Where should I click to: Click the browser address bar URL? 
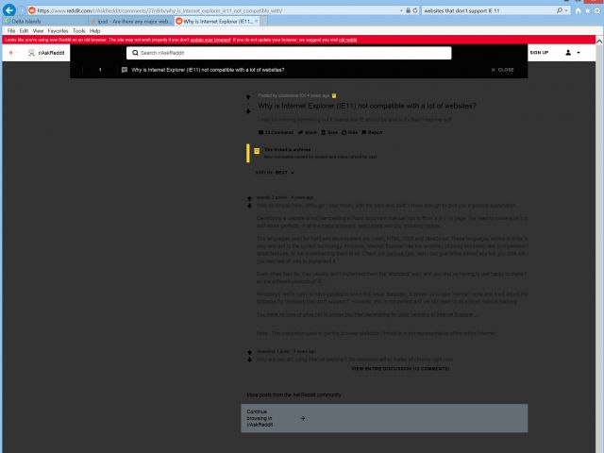point(213,10)
